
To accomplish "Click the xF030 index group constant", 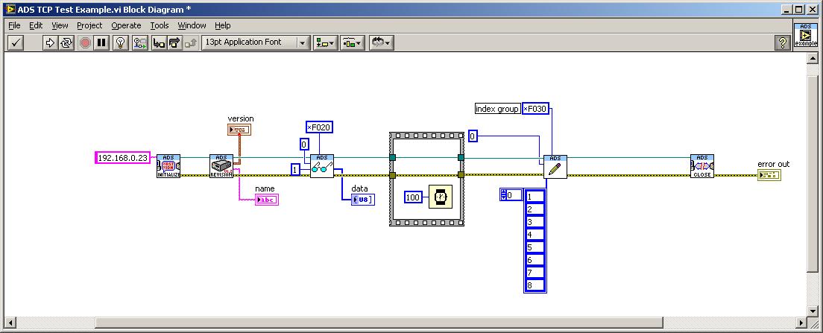I will (536, 109).
